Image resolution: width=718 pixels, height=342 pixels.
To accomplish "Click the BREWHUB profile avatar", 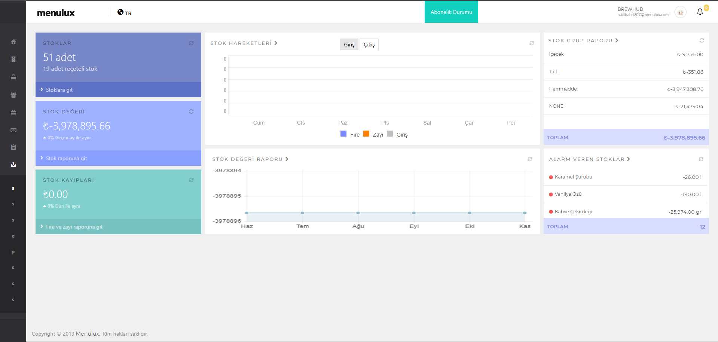I will click(680, 12).
